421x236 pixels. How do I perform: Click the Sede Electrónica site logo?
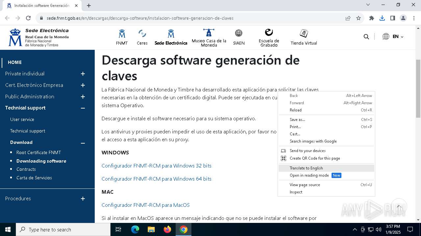pyautogui.click(x=38, y=38)
